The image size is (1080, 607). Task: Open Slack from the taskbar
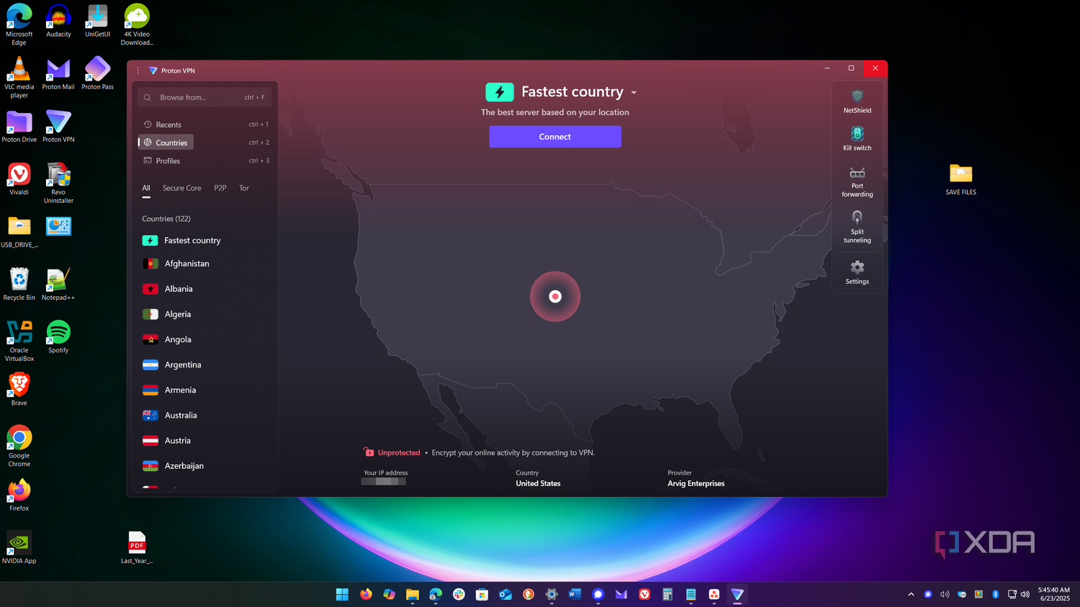point(459,594)
